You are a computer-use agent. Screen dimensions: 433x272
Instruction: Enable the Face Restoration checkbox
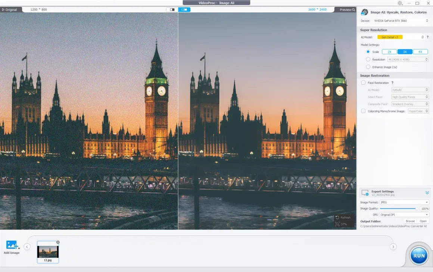(x=363, y=82)
